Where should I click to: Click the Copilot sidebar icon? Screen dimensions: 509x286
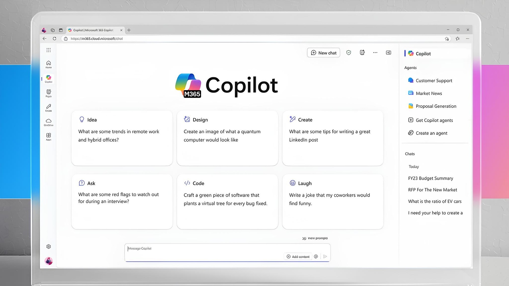click(x=49, y=79)
